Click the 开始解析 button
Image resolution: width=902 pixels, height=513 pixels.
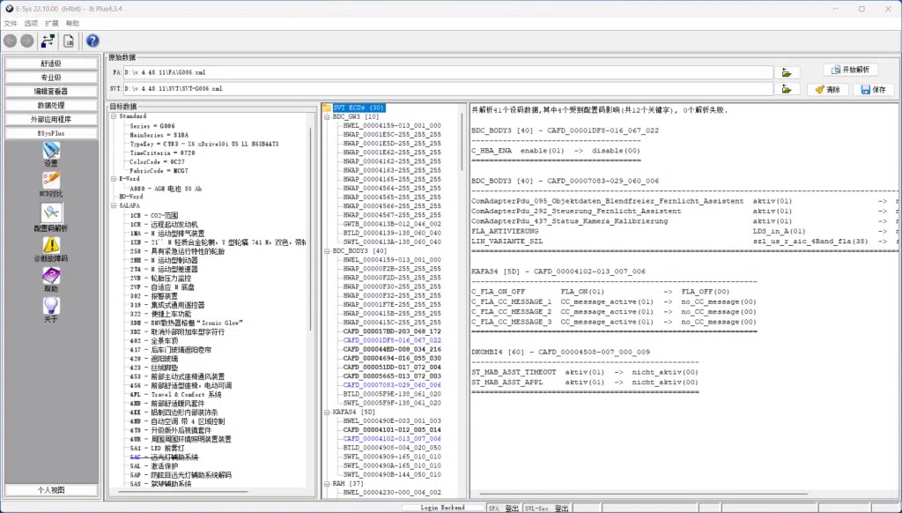851,70
